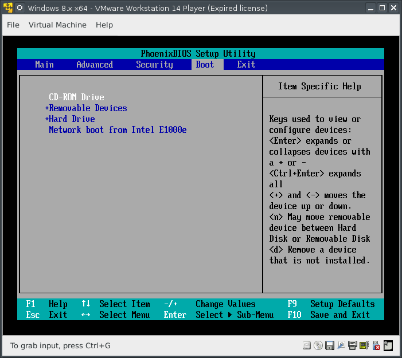The image size is (402, 358).
Task: Open the Virtual Machine menu
Action: pos(57,25)
